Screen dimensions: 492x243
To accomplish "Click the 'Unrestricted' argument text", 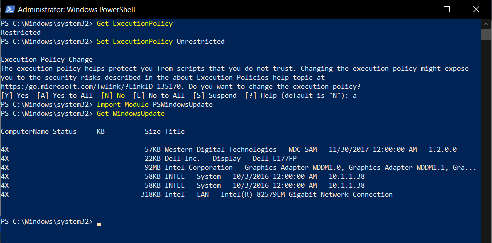I will click(201, 41).
